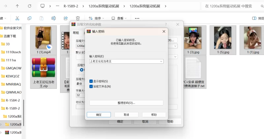Viewport: 264px width, 139px height.
Task: Expand the selected 1200a folder in the sidebar
Action: tap(1, 125)
